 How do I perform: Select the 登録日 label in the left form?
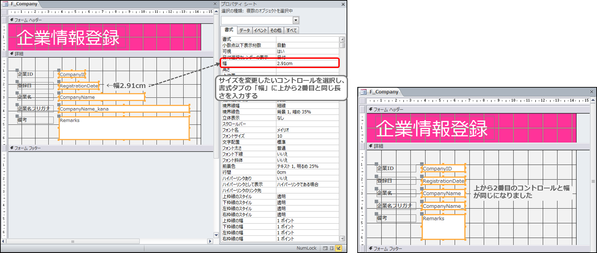tap(36, 85)
